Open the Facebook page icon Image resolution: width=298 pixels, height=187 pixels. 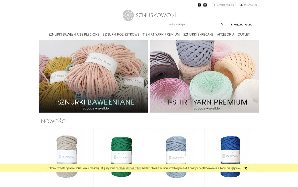(199, 5)
